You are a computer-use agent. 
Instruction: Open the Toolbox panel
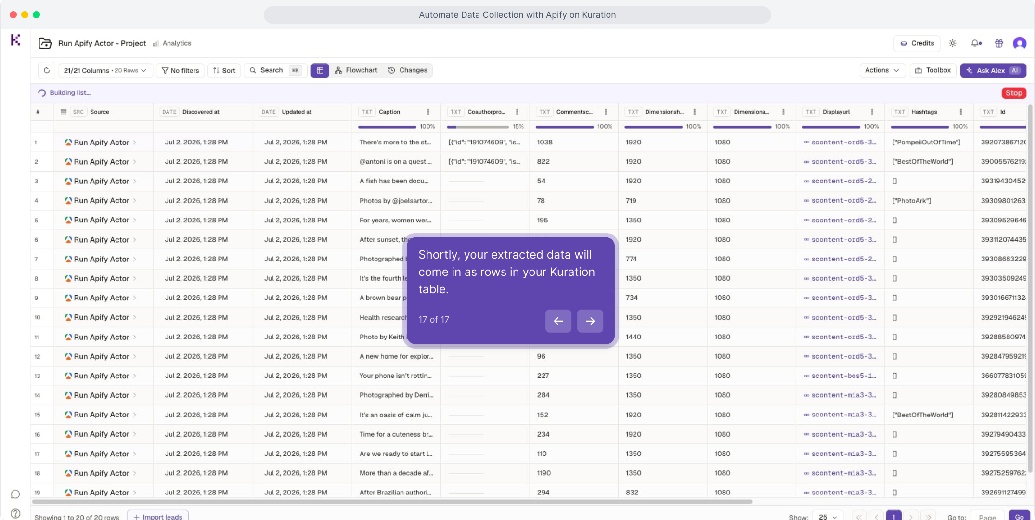pyautogui.click(x=933, y=70)
